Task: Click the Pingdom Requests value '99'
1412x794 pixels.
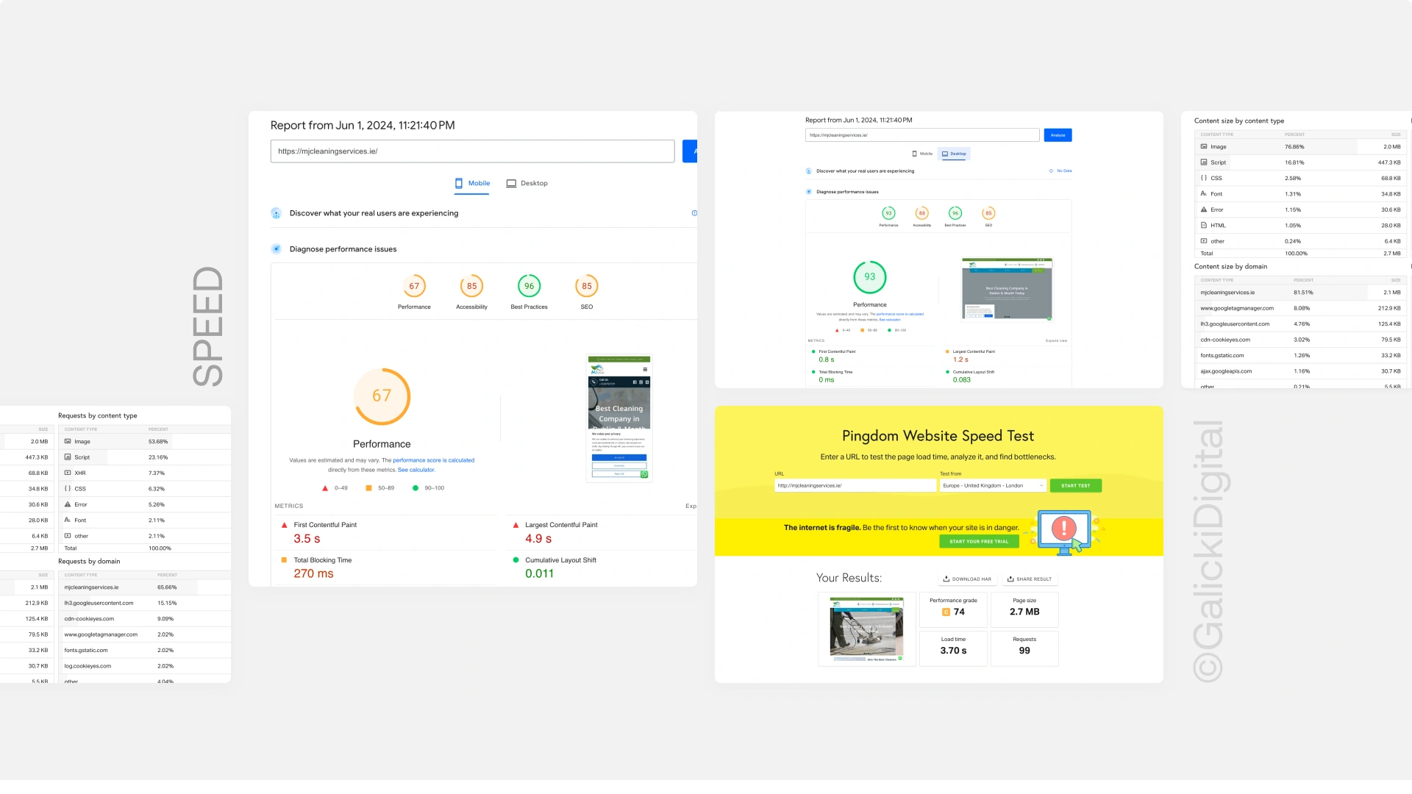Action: point(1024,651)
